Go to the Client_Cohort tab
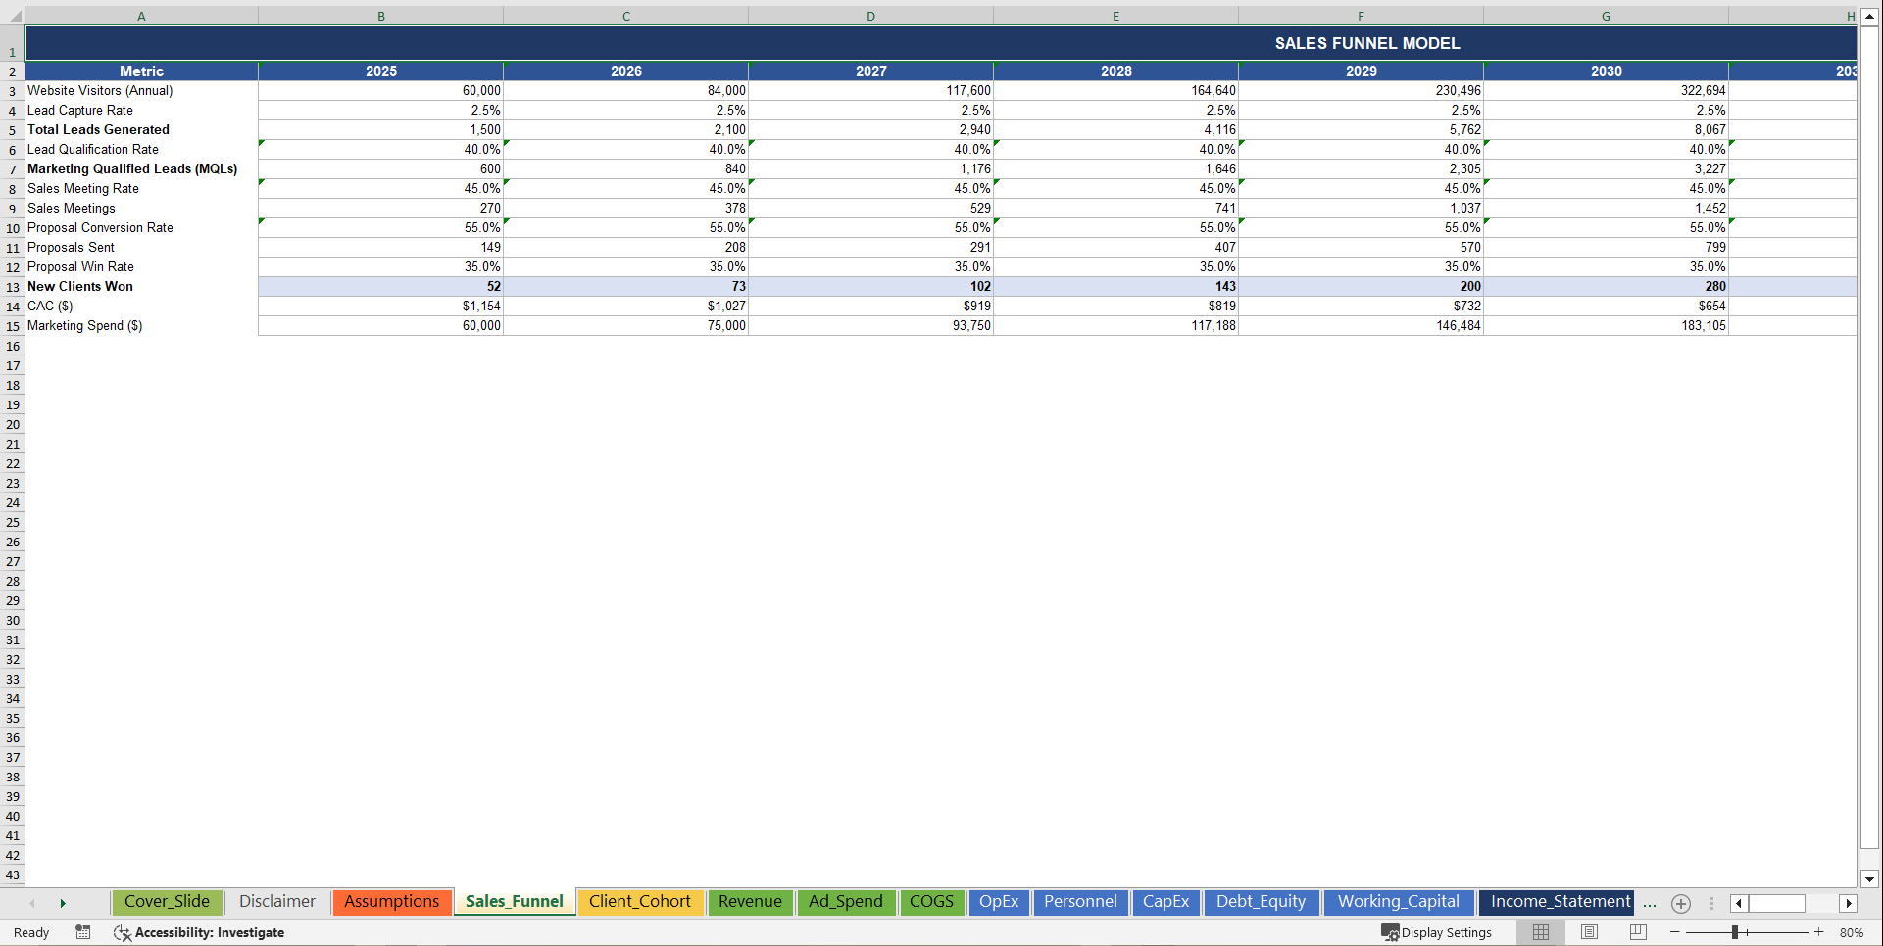 [640, 902]
